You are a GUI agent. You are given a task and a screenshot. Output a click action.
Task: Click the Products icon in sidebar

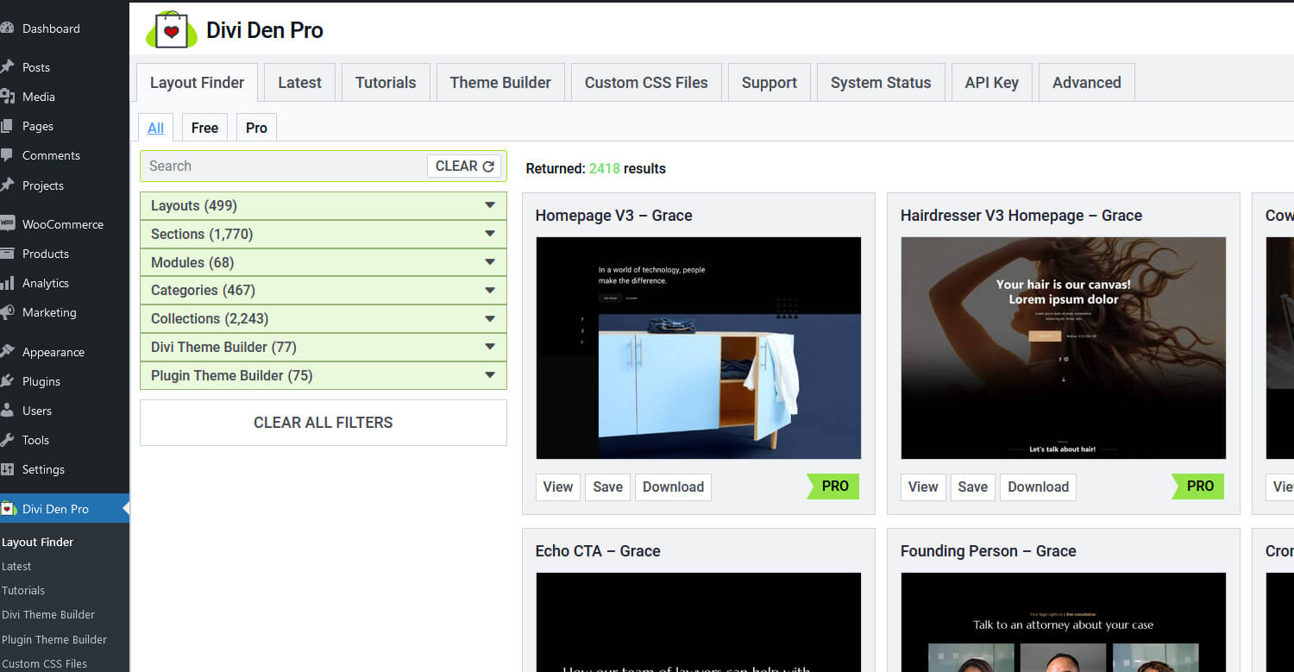7,254
